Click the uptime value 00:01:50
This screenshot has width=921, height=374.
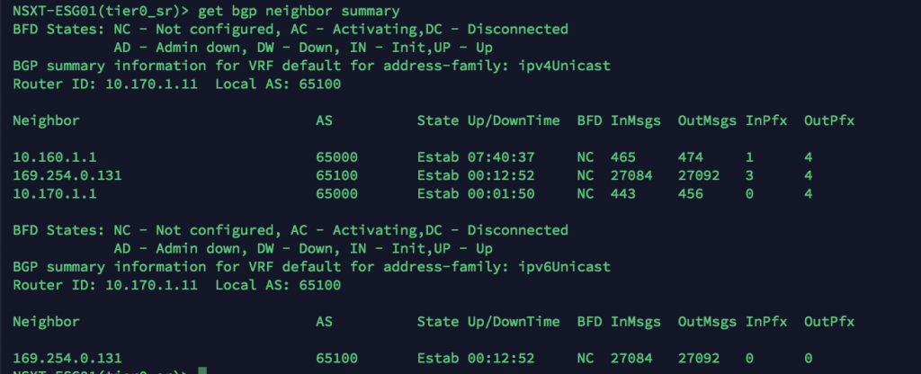pos(501,194)
